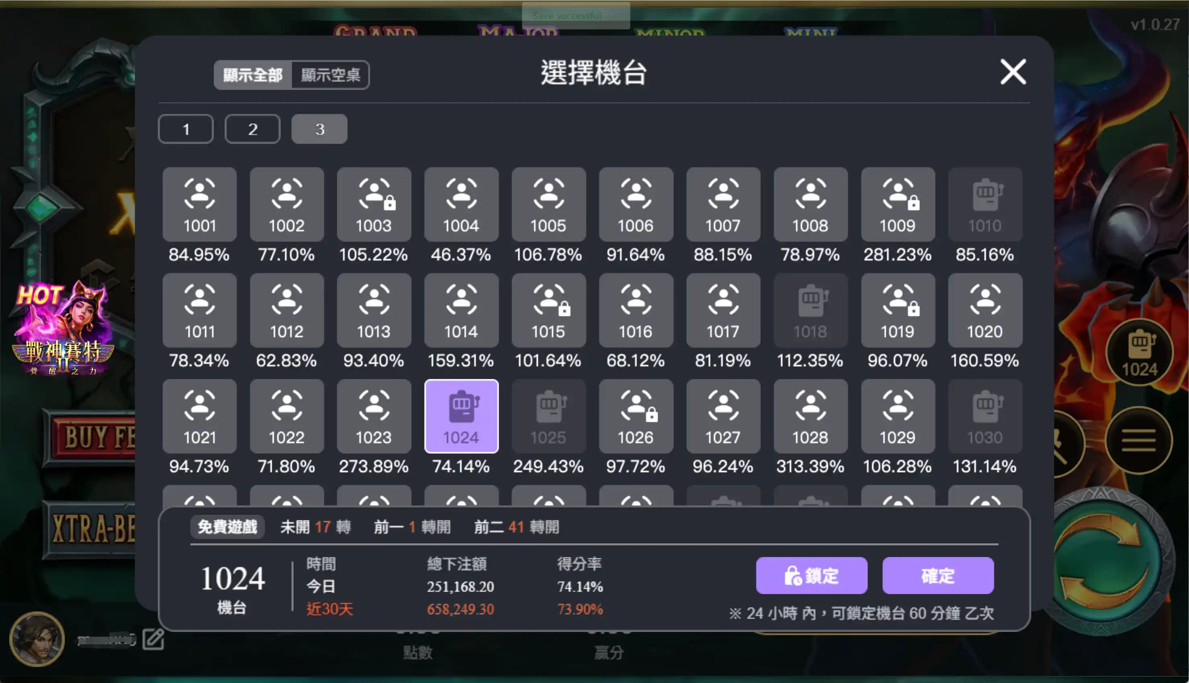Select locked machine 1026 tile
This screenshot has height=683, width=1189.
[x=636, y=417]
